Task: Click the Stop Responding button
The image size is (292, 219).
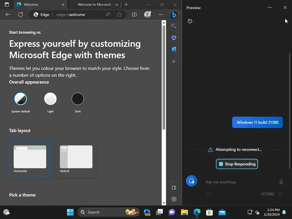Action: coord(237,164)
